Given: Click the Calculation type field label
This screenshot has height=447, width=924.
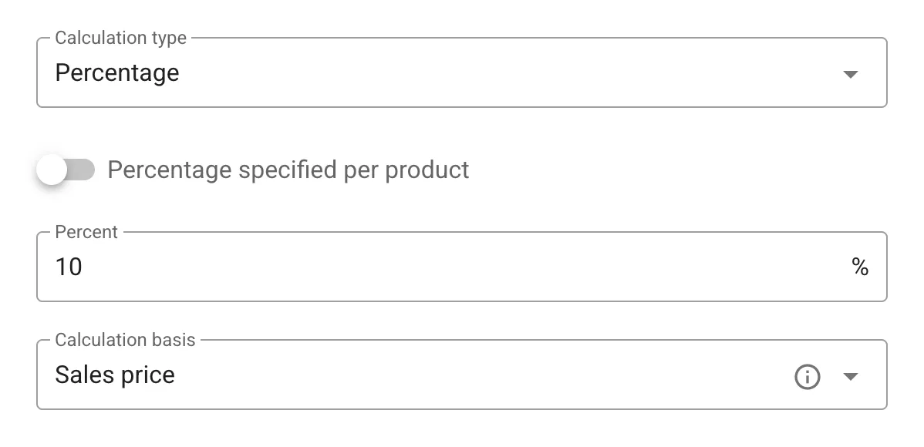Looking at the screenshot, I should [120, 37].
